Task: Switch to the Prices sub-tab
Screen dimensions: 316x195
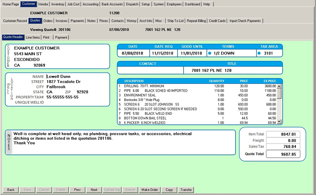Action: click(x=103, y=21)
